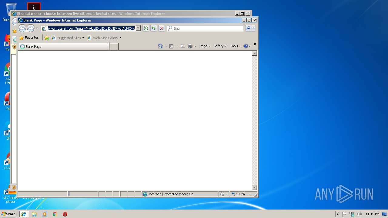Screen dimensions: 388x218
Task: Open the recent pages dropdown beside Forward
Action: coord(37,28)
